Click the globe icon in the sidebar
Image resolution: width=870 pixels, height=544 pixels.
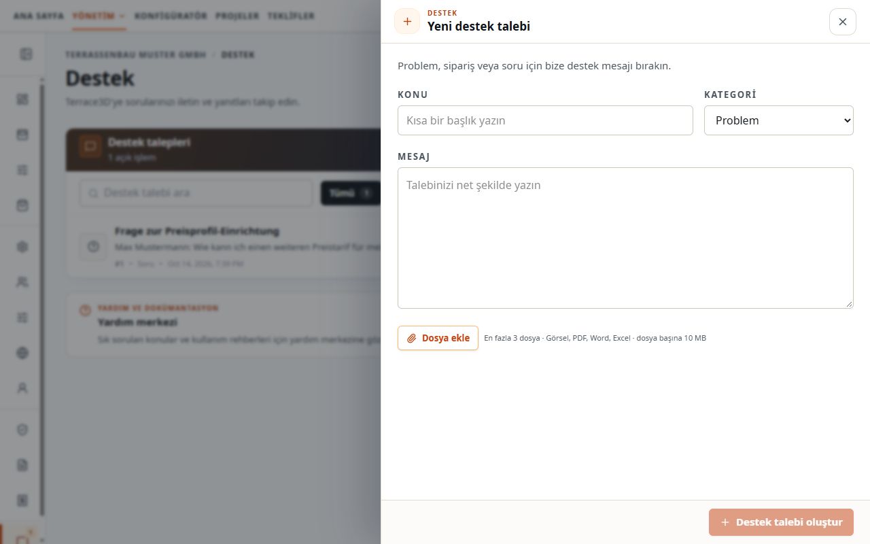22,353
